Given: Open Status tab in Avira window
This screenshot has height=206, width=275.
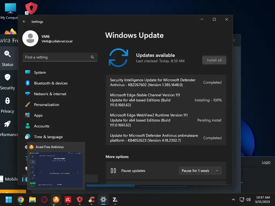Looking at the screenshot, I should 8,58.
